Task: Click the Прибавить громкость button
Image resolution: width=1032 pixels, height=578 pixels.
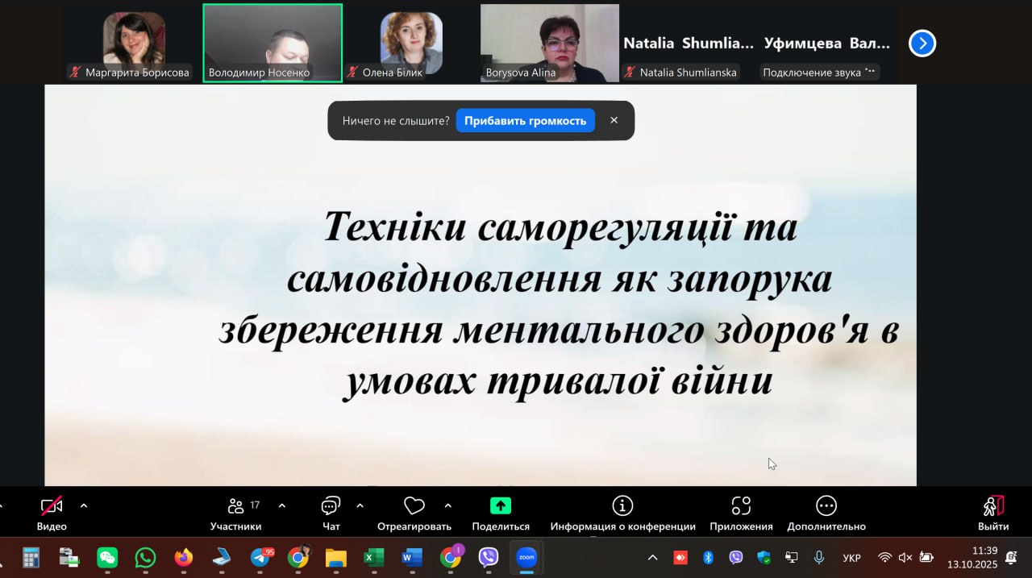Action: (525, 121)
